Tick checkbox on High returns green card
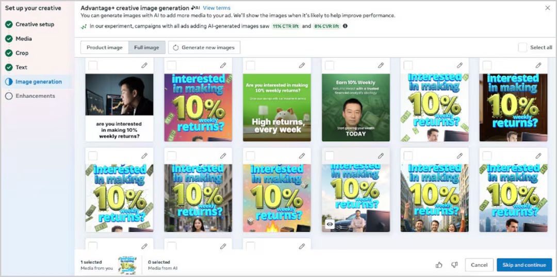The width and height of the screenshot is (557, 277). 251,65
